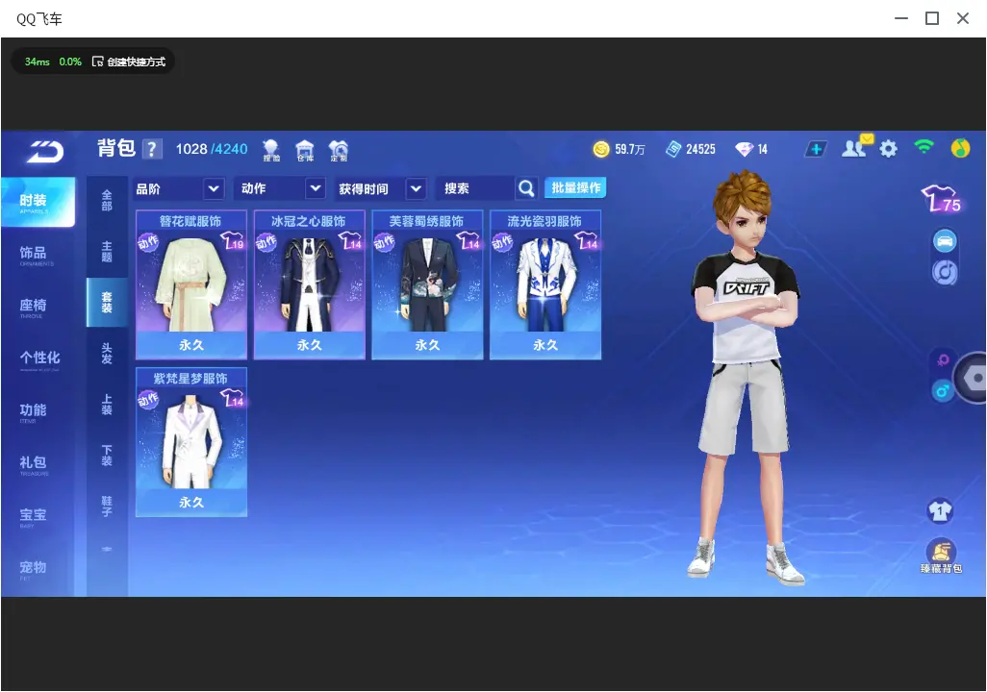Click the shirt 19 score badge on 簪花赋服饰
The image size is (987, 692).
click(232, 241)
